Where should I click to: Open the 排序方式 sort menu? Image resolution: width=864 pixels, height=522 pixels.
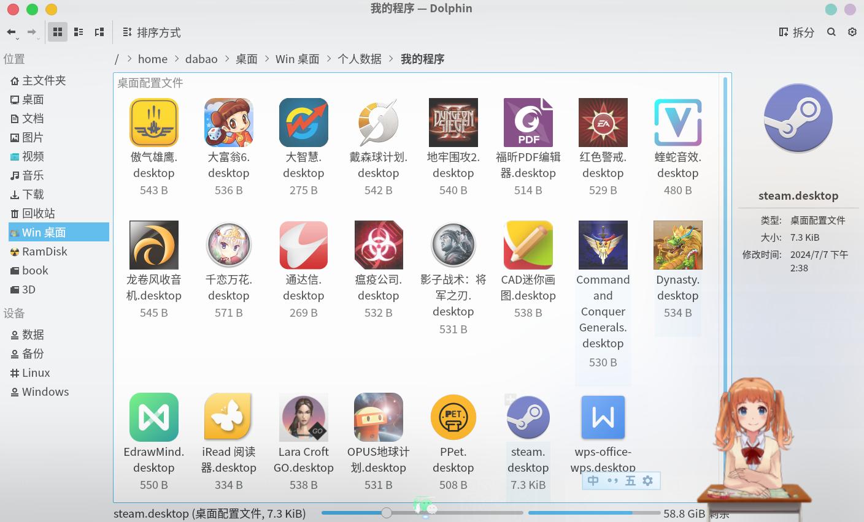pos(152,32)
